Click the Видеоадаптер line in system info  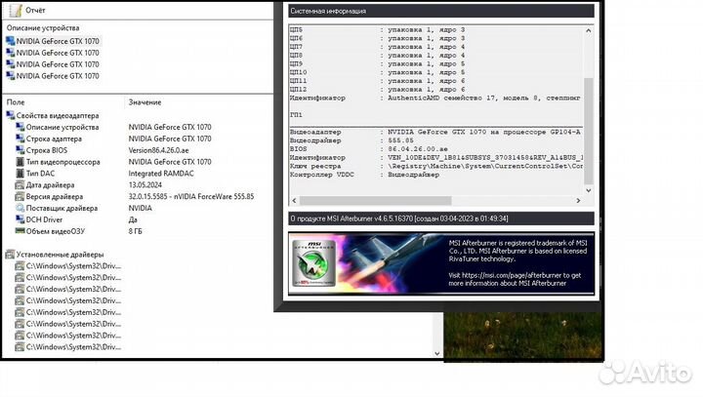(x=434, y=133)
